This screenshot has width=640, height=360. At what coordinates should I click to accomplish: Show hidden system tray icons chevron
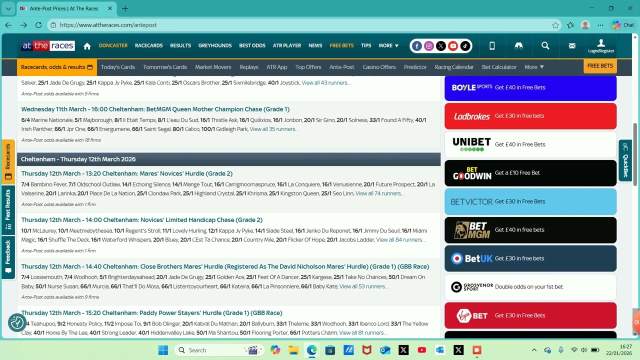(534, 350)
